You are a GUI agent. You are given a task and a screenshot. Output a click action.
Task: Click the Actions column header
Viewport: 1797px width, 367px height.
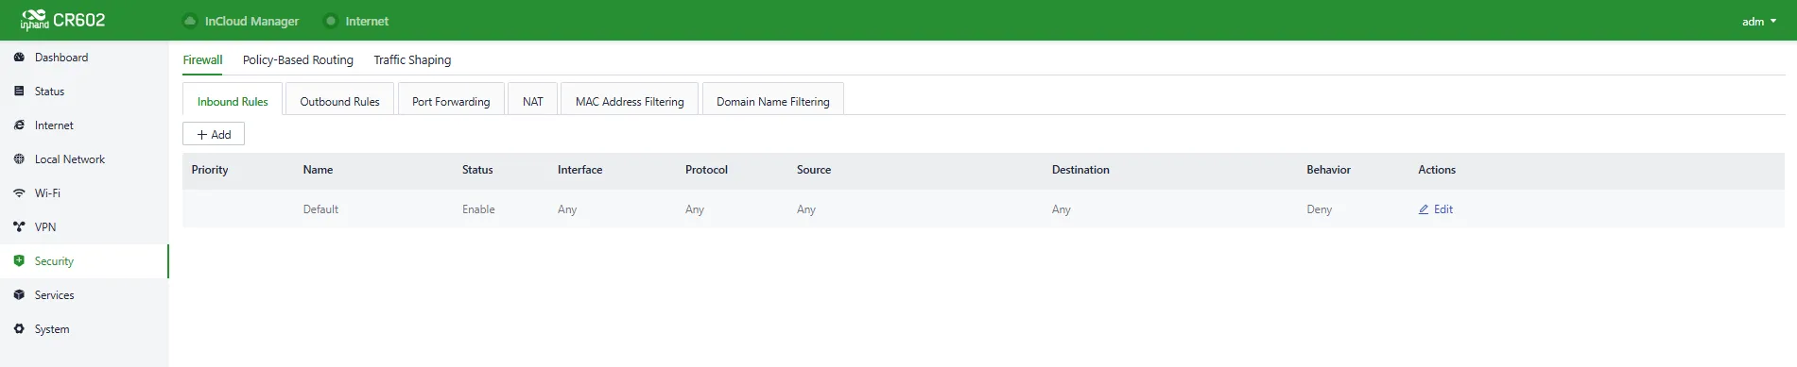click(1437, 170)
